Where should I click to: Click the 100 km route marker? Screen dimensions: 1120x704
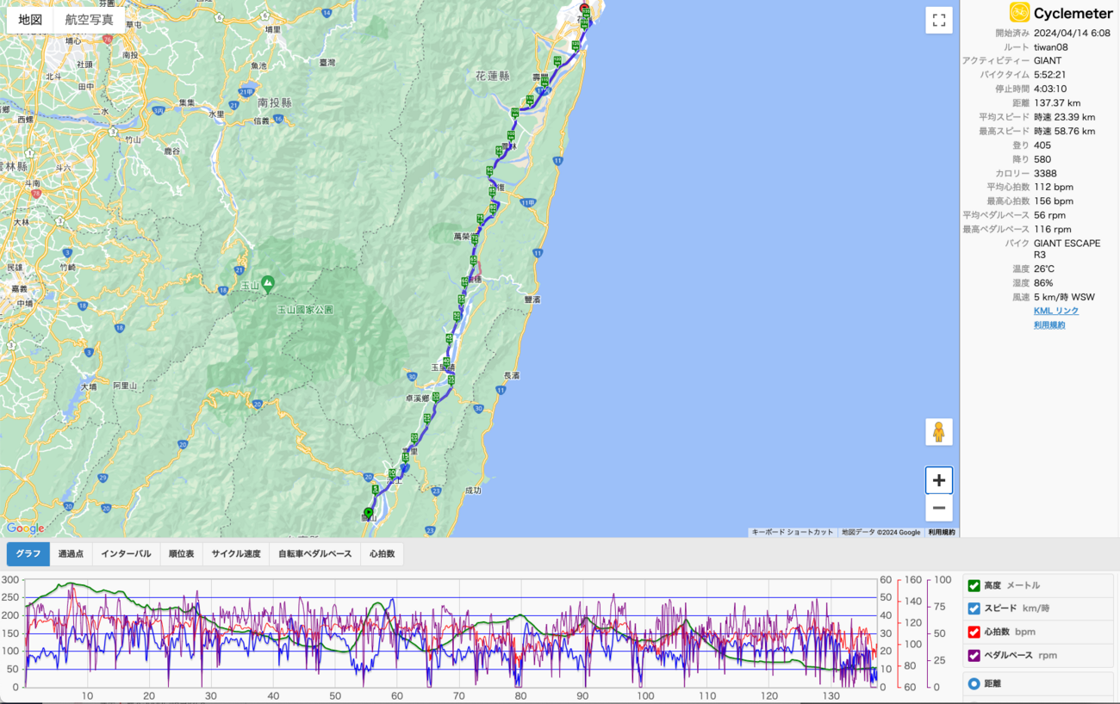pos(511,135)
